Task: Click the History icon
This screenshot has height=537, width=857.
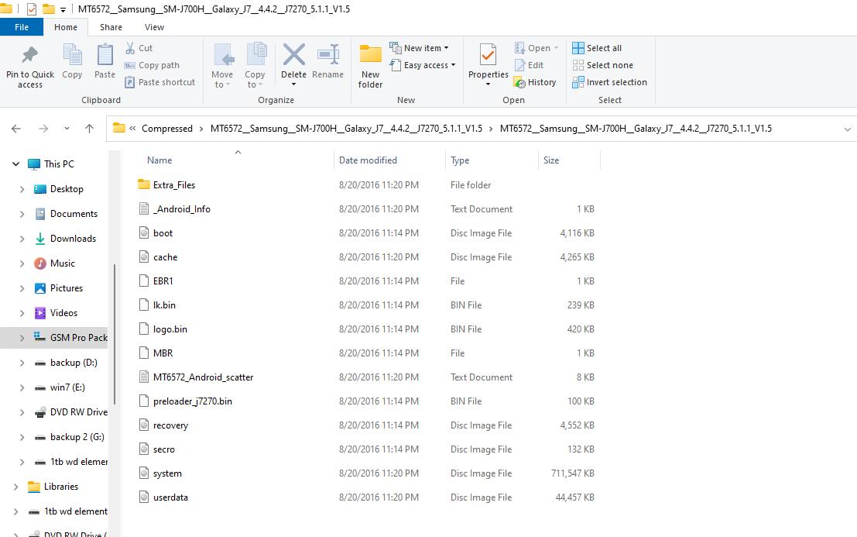Action: [x=519, y=82]
